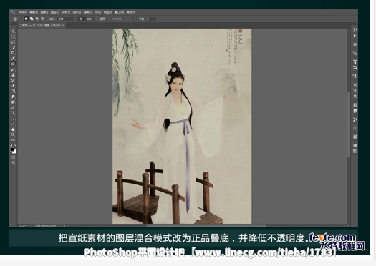The height and width of the screenshot is (266, 376).
Task: Click the 扩散 value input field
Action: click(149, 19)
